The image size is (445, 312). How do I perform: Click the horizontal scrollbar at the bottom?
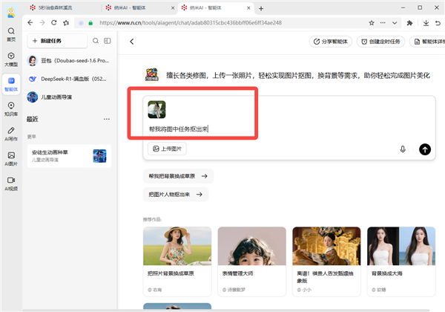coord(226,310)
